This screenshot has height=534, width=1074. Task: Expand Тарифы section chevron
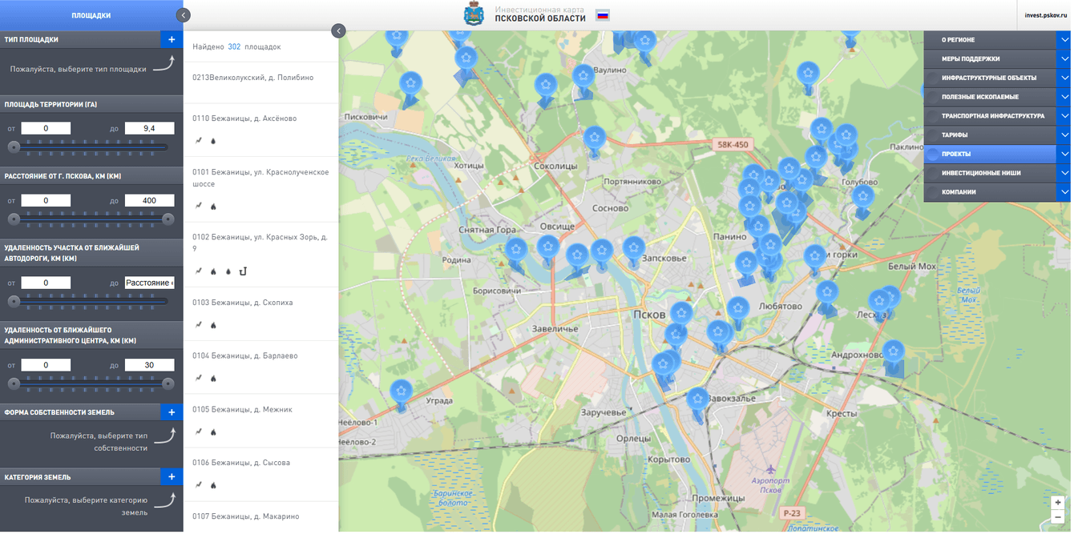pyautogui.click(x=1064, y=135)
